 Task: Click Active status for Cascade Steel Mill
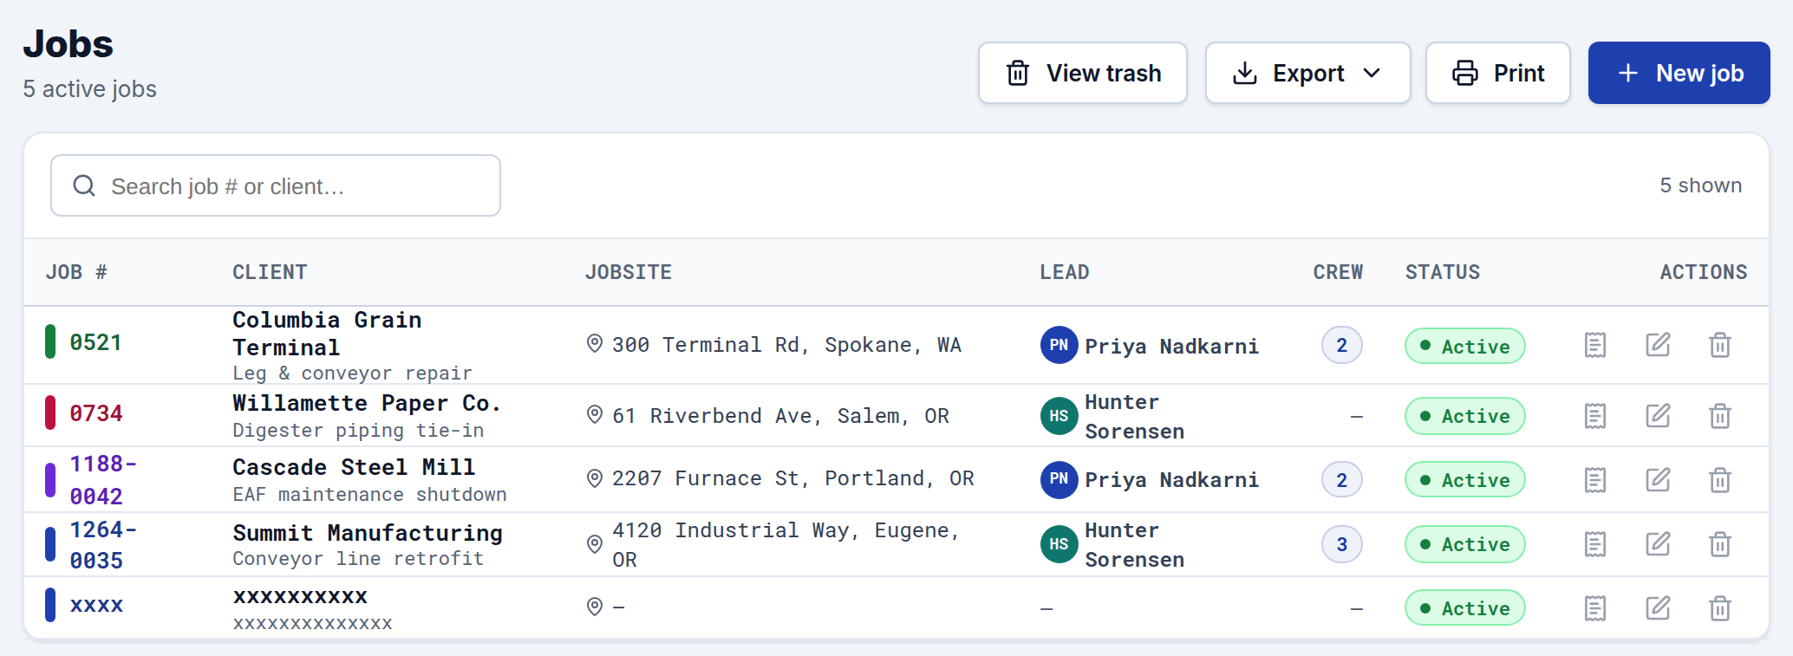click(x=1464, y=479)
